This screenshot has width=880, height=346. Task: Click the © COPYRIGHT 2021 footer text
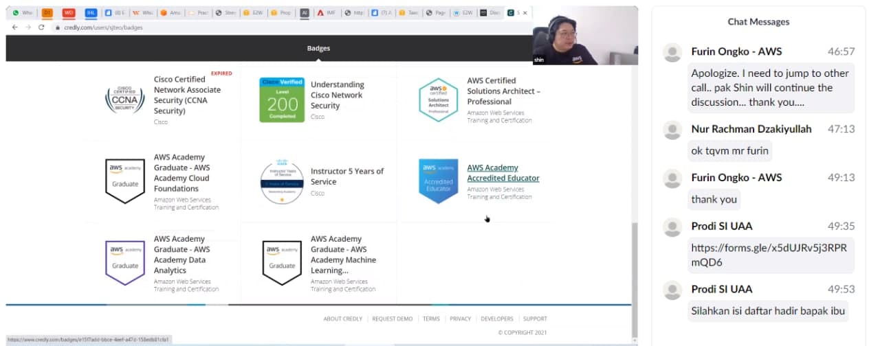(x=522, y=332)
